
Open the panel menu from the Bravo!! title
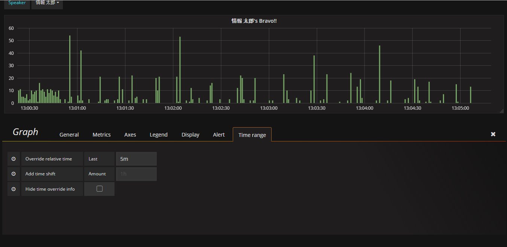pyautogui.click(x=254, y=21)
